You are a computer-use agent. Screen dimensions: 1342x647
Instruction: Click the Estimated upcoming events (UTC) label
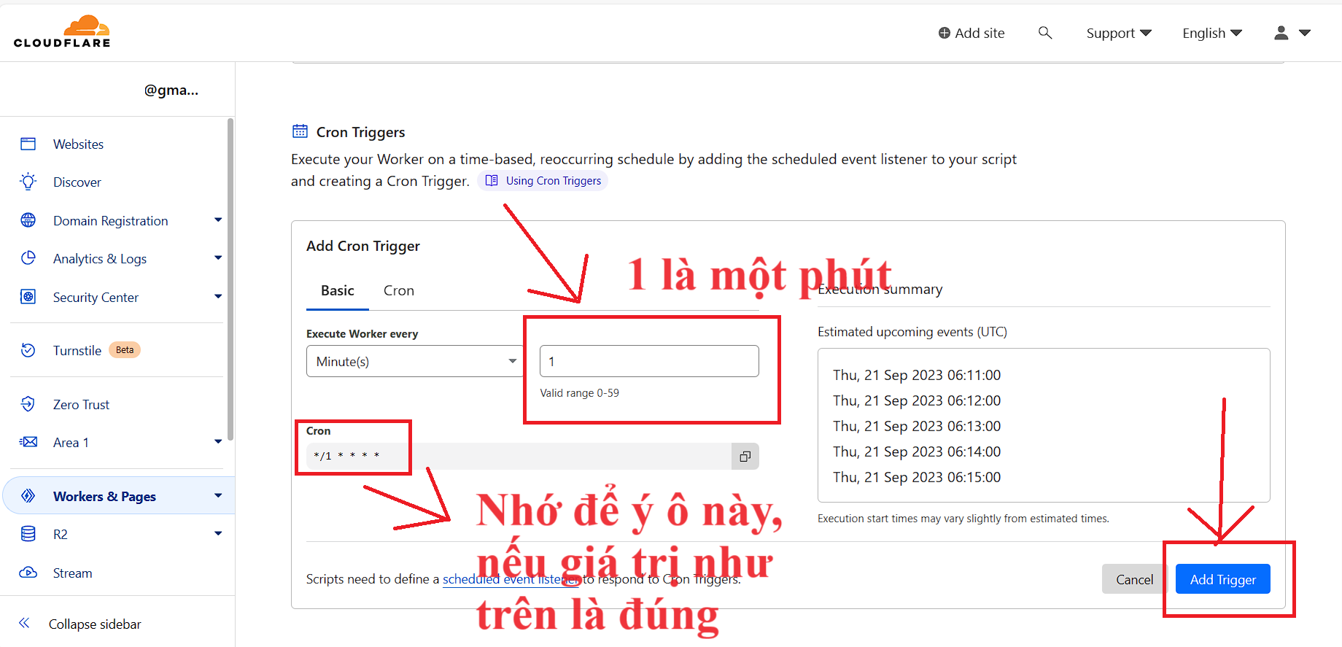[x=912, y=332]
